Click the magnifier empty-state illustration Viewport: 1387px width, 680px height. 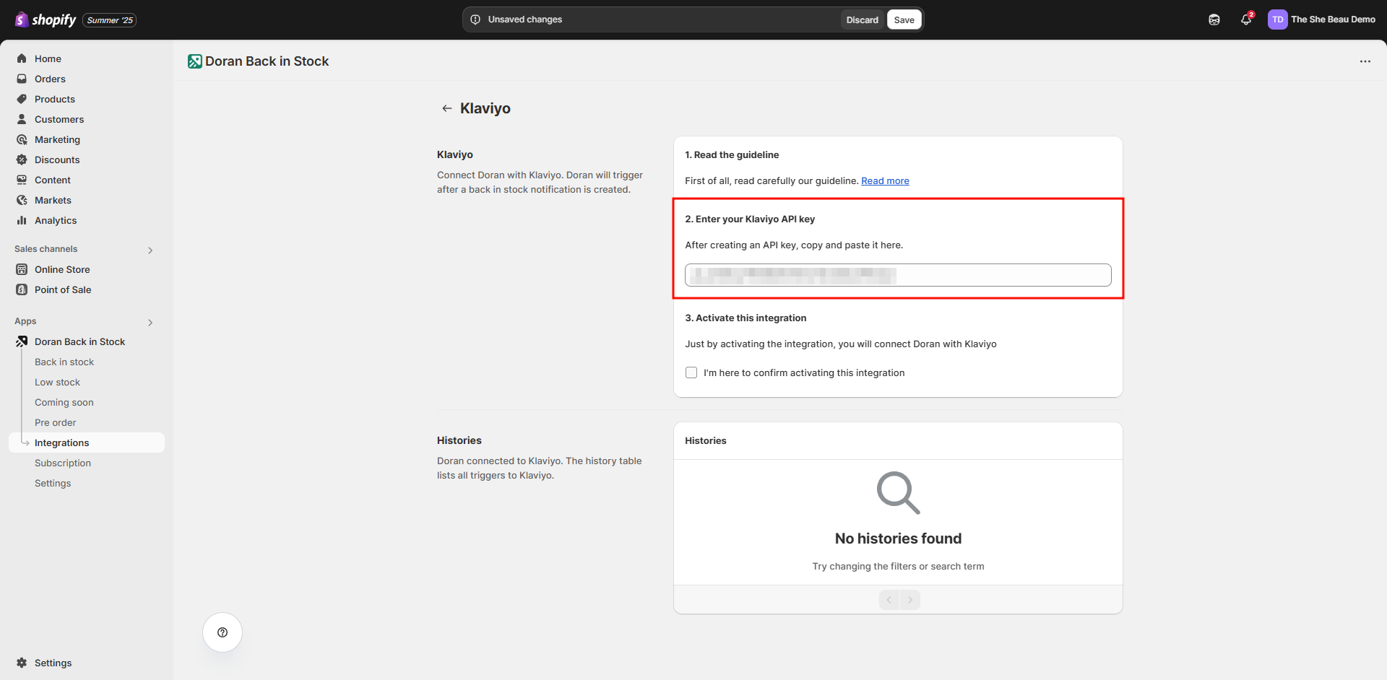point(898,493)
